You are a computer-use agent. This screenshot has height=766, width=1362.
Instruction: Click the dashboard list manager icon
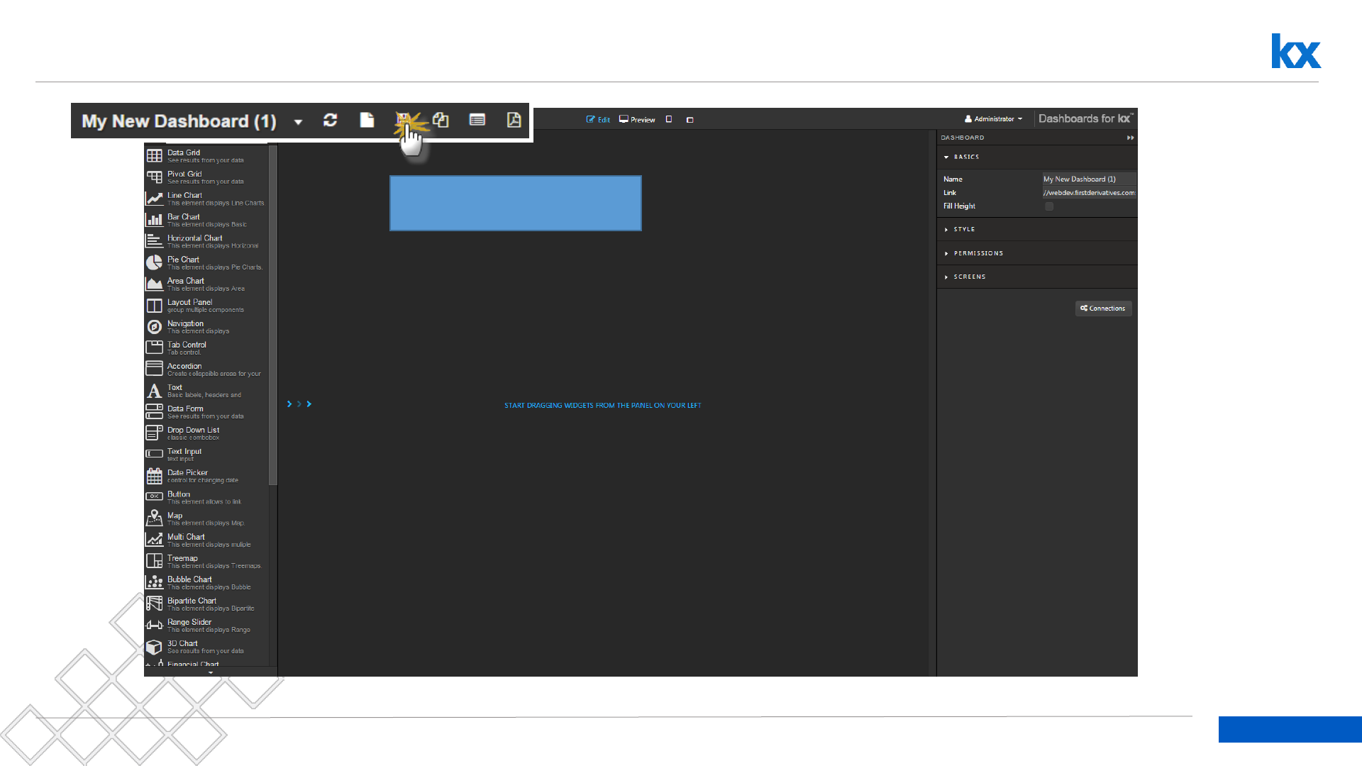(x=477, y=121)
